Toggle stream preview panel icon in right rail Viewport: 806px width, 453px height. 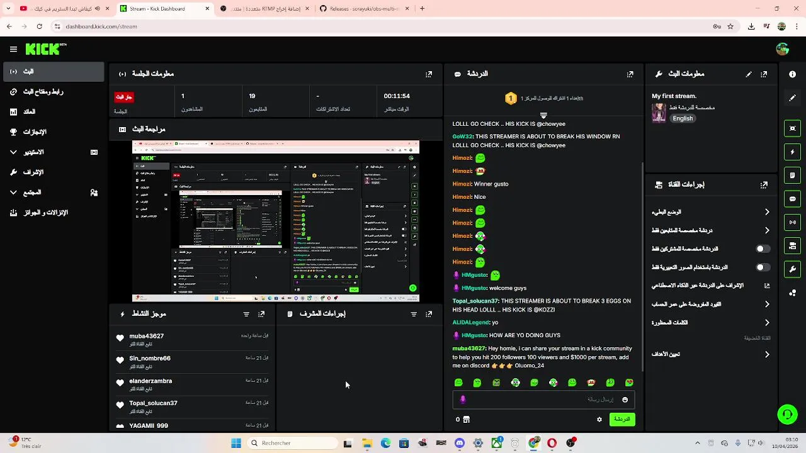792,128
